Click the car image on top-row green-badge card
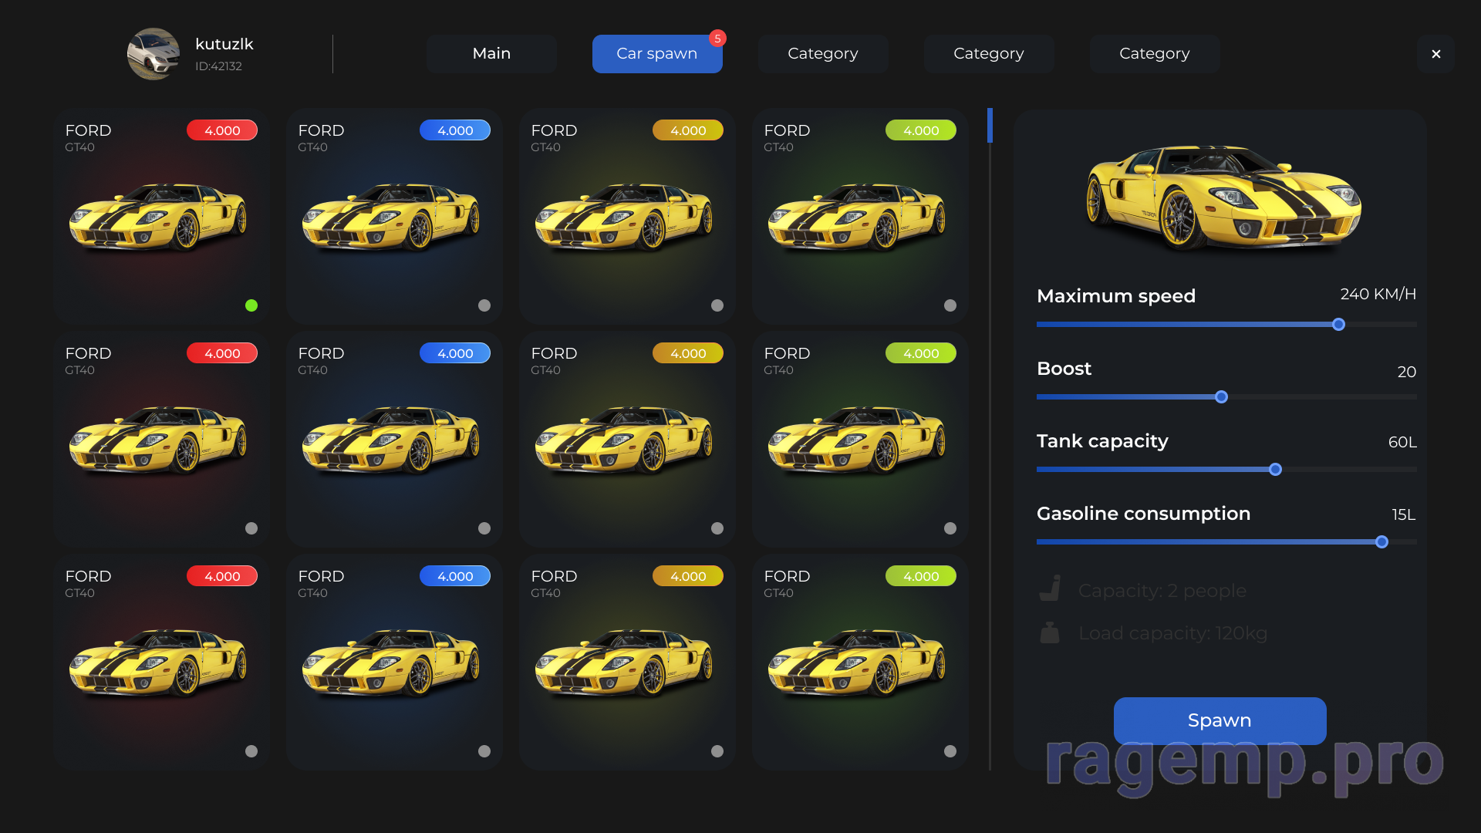Image resolution: width=1481 pixels, height=833 pixels. (x=858, y=217)
